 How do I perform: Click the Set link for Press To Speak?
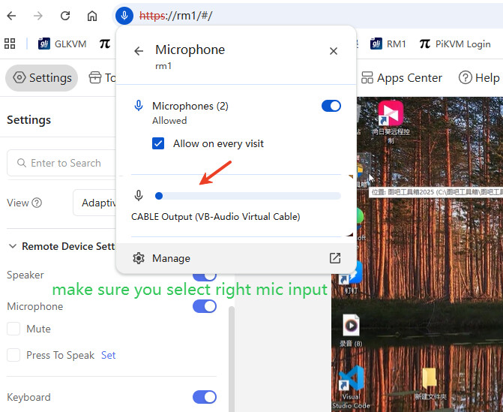[x=109, y=355]
